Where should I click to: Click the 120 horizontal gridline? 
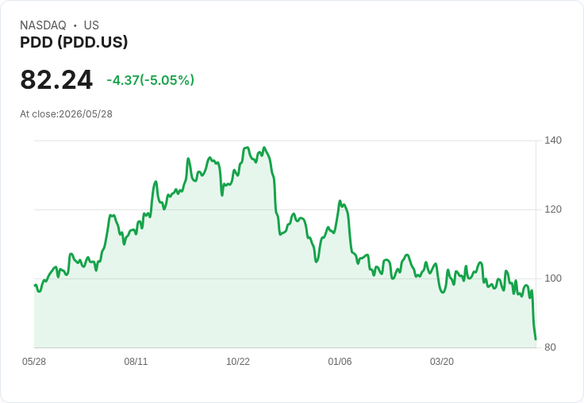(285, 209)
